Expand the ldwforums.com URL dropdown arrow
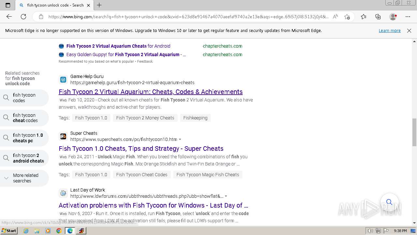The image size is (417, 235). (226, 196)
